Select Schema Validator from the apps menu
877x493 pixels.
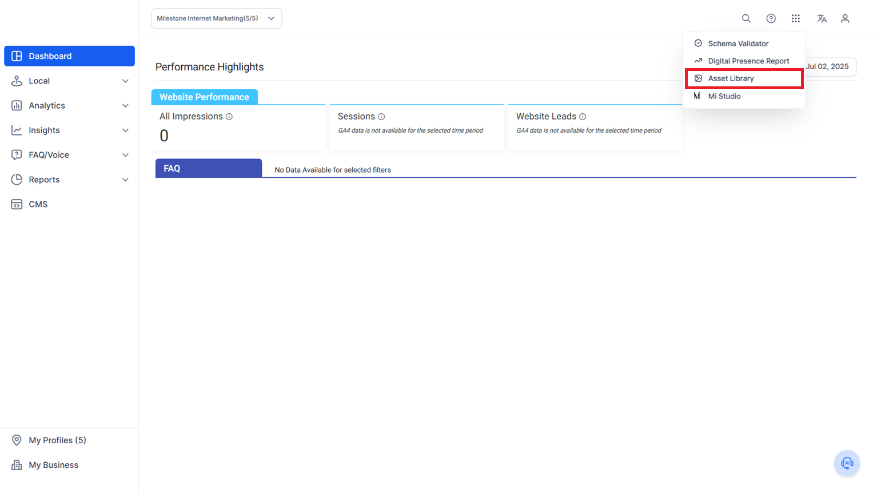[744, 43]
